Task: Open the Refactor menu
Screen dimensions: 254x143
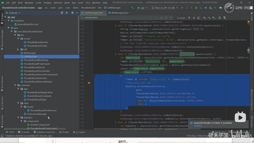Action: click(58, 3)
